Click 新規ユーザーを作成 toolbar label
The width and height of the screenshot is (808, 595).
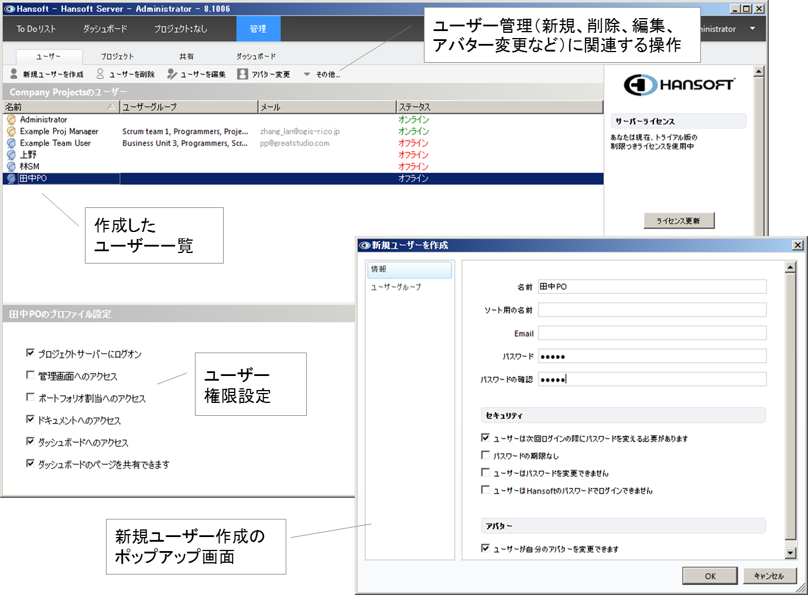point(53,74)
